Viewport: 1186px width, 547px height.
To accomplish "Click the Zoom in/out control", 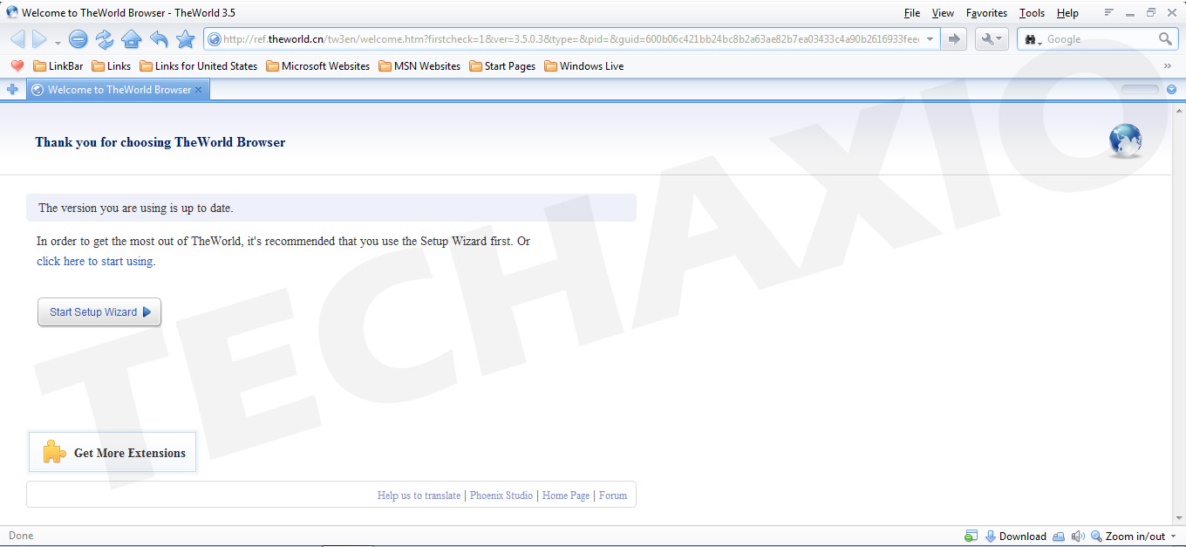I will pos(1128,537).
